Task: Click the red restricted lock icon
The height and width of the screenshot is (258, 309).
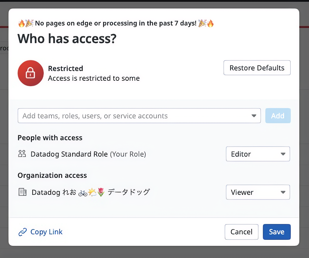Action: (x=30, y=73)
